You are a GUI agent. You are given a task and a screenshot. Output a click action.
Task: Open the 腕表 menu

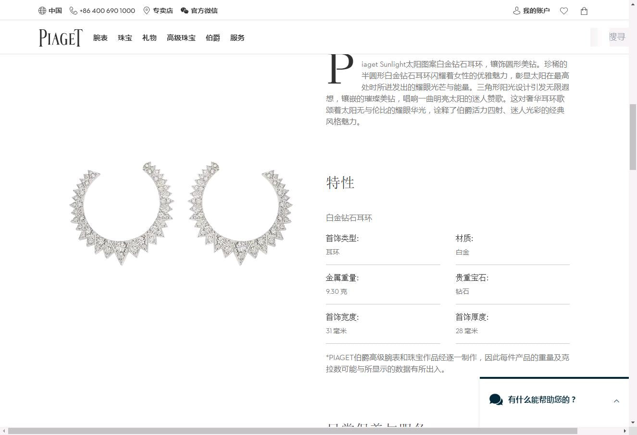tap(100, 38)
